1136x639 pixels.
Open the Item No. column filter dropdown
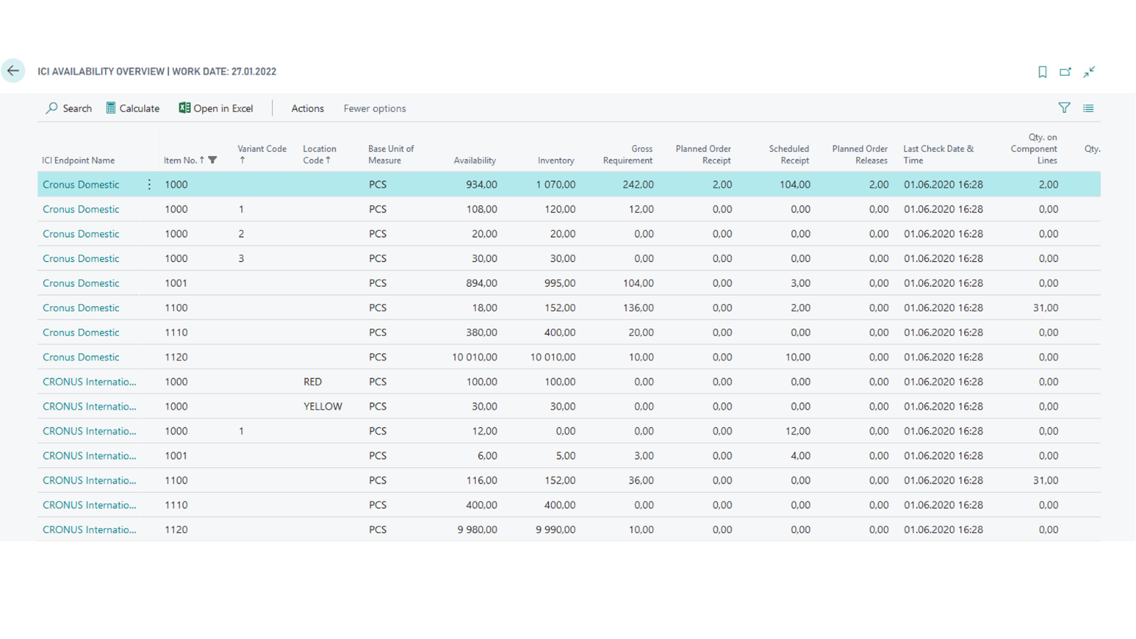tap(213, 160)
